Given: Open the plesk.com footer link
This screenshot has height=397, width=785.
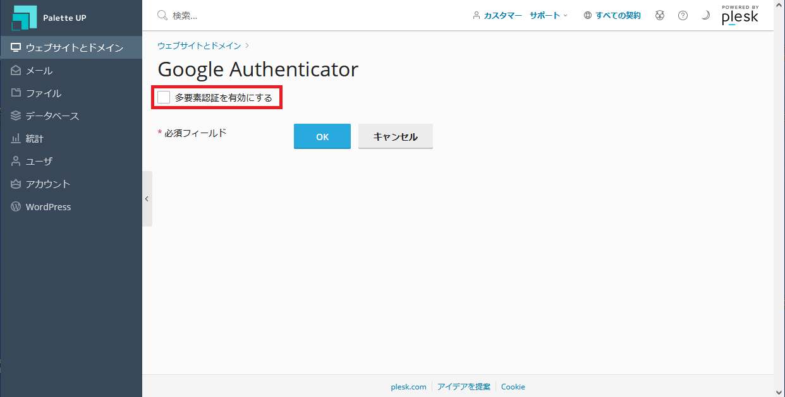Looking at the screenshot, I should point(408,387).
